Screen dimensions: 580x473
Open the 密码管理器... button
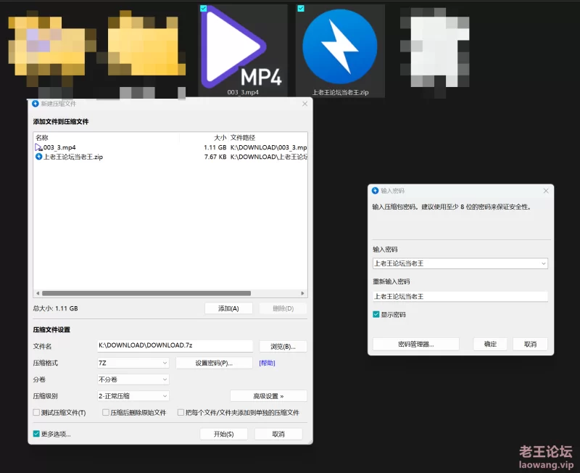(x=415, y=344)
